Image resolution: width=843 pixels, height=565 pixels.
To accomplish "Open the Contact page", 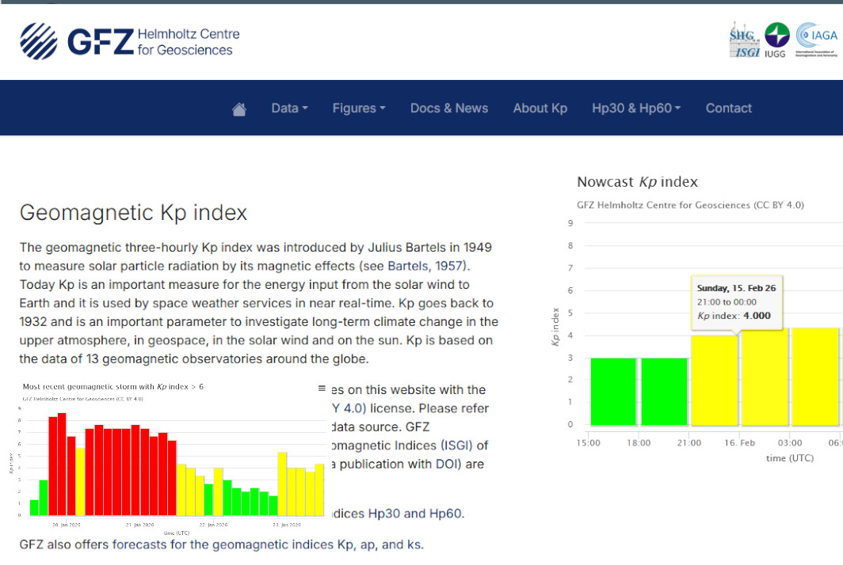I will click(x=728, y=108).
